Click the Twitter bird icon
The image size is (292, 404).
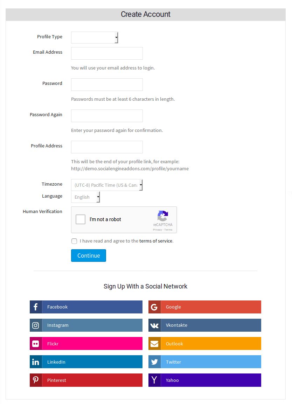[154, 362]
